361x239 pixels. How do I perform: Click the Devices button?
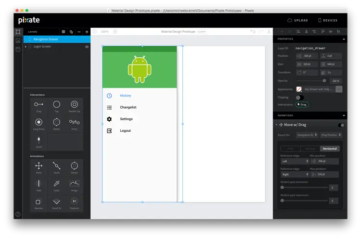pos(328,20)
